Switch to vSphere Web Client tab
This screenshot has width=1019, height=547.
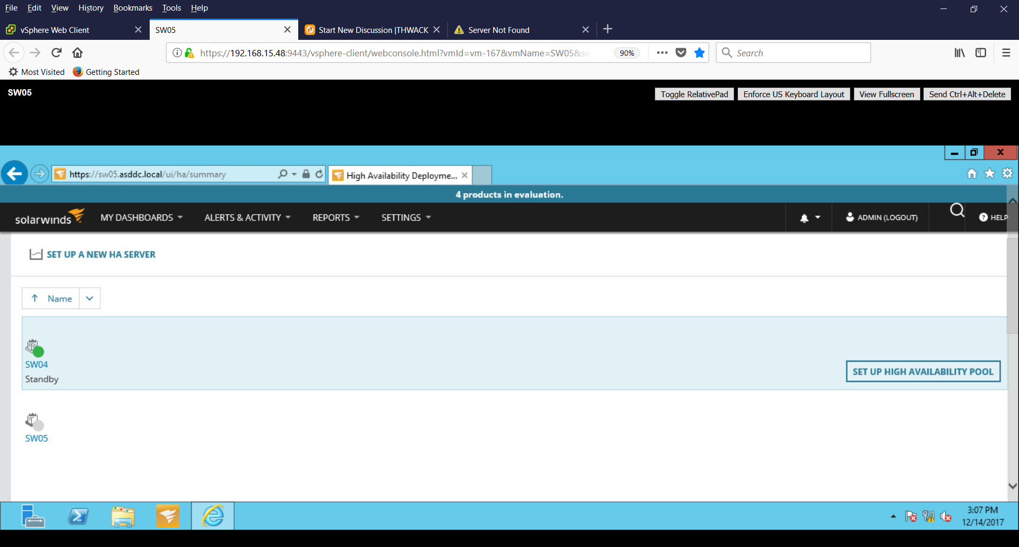[74, 30]
